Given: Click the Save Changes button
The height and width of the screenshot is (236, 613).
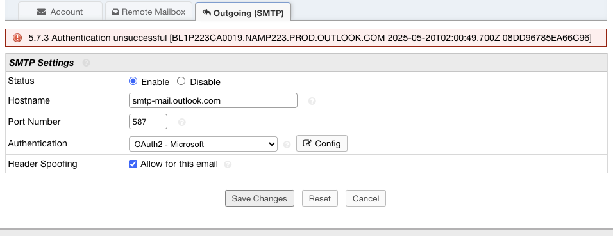Looking at the screenshot, I should (x=260, y=198).
